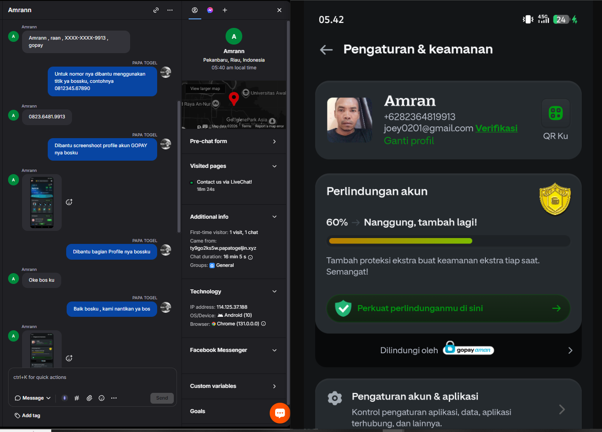Screen dimensions: 602x432
Task: Collapse the Visited pages section
Action: click(x=234, y=166)
